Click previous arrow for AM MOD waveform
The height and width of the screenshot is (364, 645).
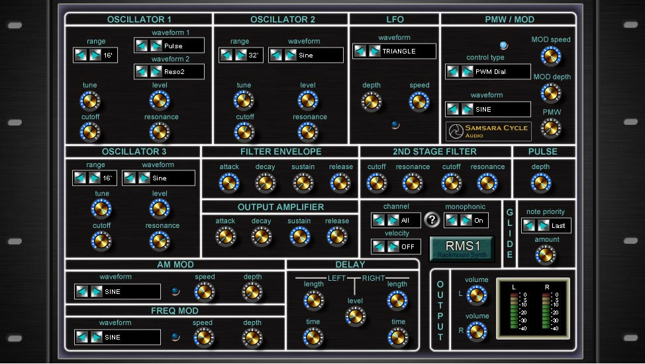point(82,291)
